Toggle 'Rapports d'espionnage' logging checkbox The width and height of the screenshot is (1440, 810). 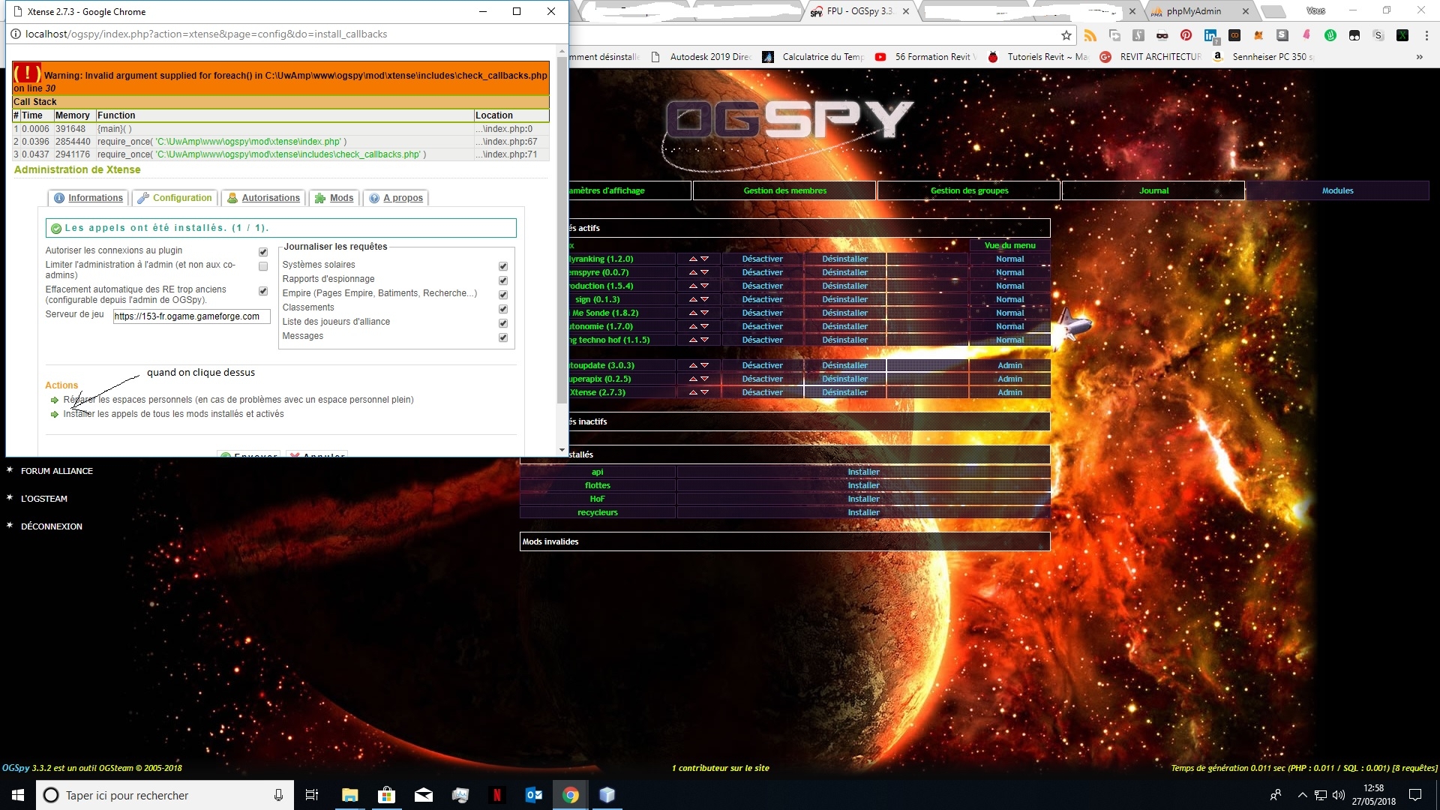(x=503, y=280)
